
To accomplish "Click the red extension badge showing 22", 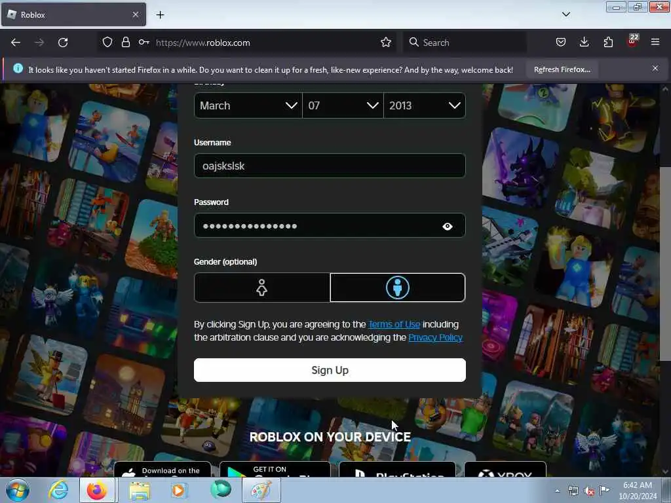I will 632,41.
